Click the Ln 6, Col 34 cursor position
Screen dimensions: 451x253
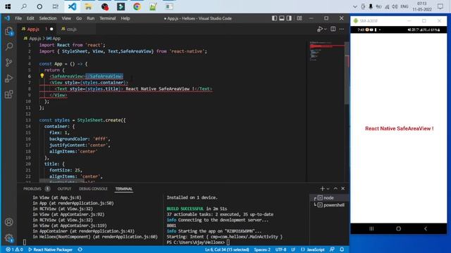click(x=227, y=249)
